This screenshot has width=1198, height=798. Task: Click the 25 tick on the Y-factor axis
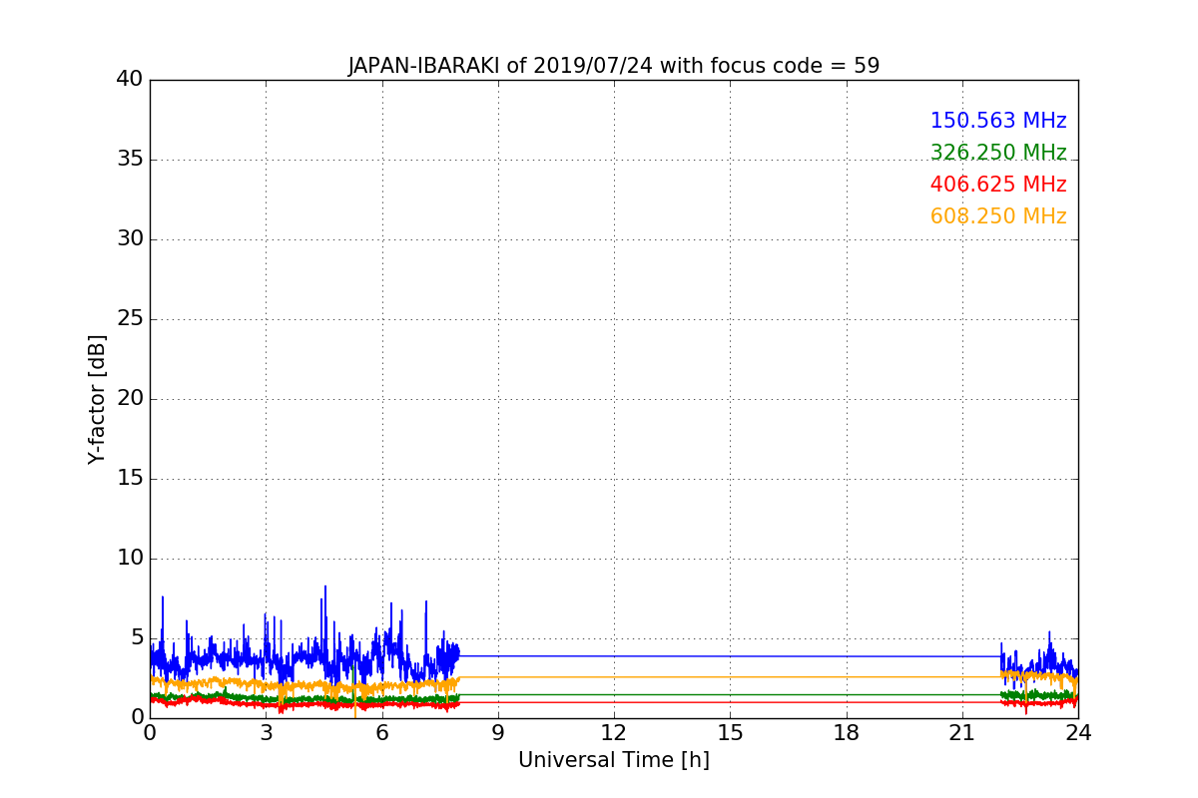[129, 319]
